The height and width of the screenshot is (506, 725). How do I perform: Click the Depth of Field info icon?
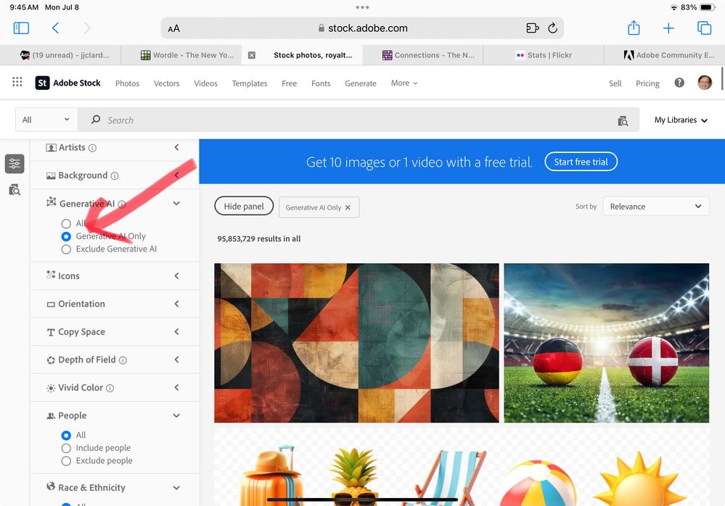(123, 360)
